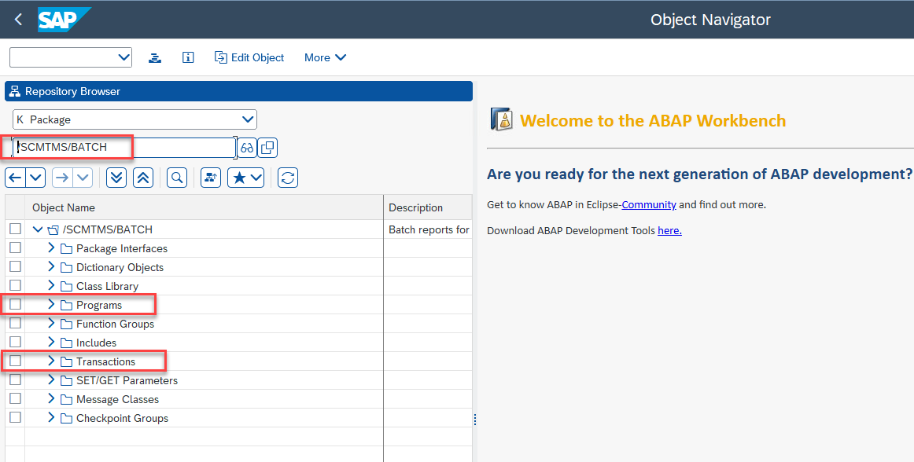Tick the checkbox for /SCMTMS/BATCH row
Screen dimensions: 914x462
[15, 229]
